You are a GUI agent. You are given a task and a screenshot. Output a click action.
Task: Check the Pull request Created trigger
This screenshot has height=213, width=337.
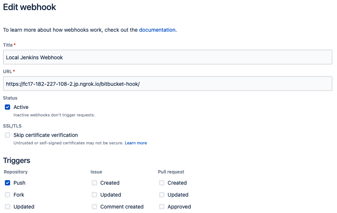tap(162, 183)
